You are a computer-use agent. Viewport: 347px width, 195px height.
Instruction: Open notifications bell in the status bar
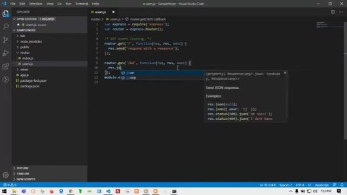(342, 185)
